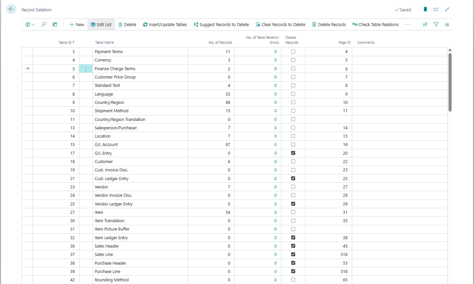474x284 pixels.
Task: Click the Insert/Update Tables button
Action: [x=165, y=24]
